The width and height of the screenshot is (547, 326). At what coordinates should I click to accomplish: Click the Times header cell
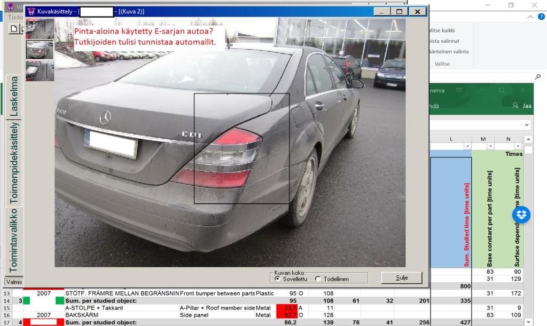pos(513,154)
